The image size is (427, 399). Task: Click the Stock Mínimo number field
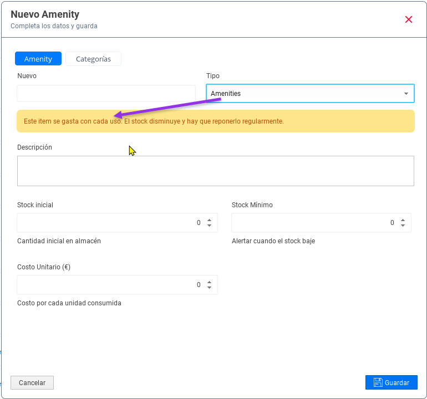coord(311,223)
